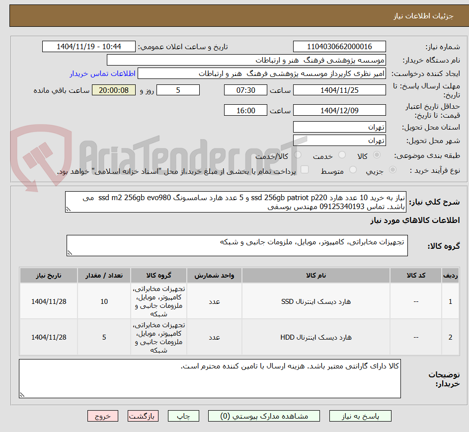Open مشاهده مدارک پیوستی (0) button
This screenshot has width=469, height=432.
point(264,416)
